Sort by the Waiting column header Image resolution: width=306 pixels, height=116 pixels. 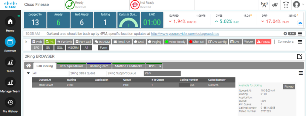pos(71,80)
